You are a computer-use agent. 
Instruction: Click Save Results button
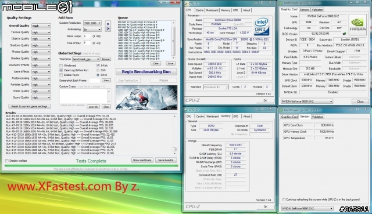tap(166, 160)
